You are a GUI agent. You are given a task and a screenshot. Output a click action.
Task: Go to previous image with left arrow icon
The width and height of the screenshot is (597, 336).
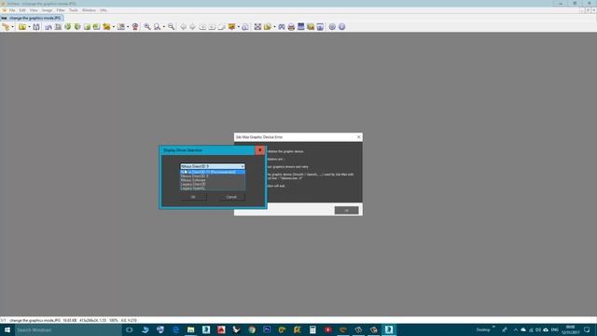point(184,27)
